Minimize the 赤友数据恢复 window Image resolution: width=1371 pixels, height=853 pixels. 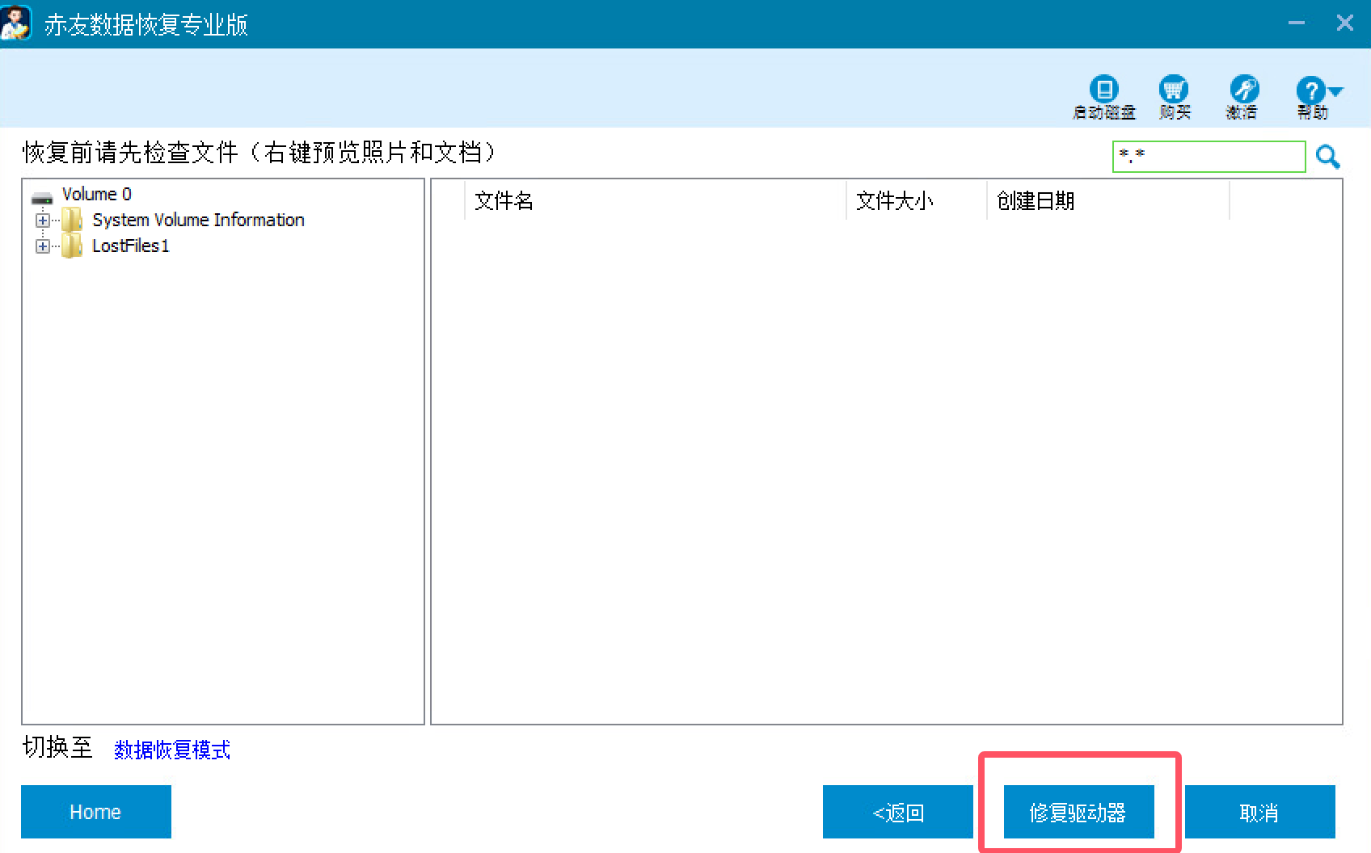(1297, 23)
